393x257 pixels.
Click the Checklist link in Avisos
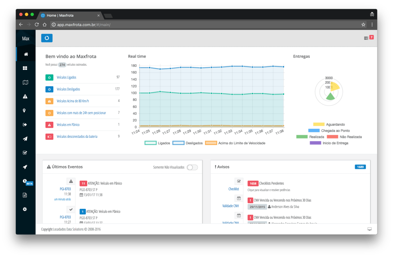click(234, 189)
